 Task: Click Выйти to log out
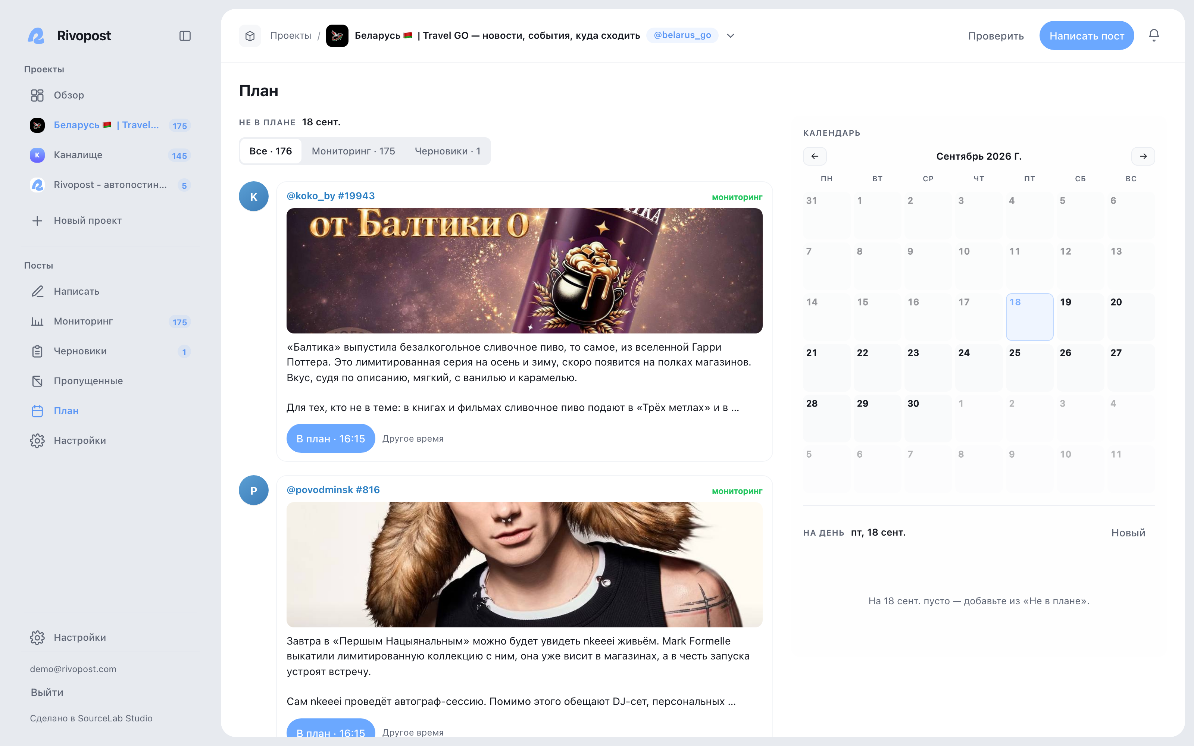pyautogui.click(x=47, y=692)
